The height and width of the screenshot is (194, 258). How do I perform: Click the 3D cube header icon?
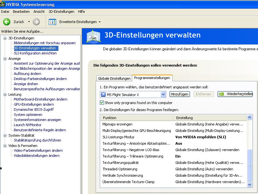tap(93, 36)
